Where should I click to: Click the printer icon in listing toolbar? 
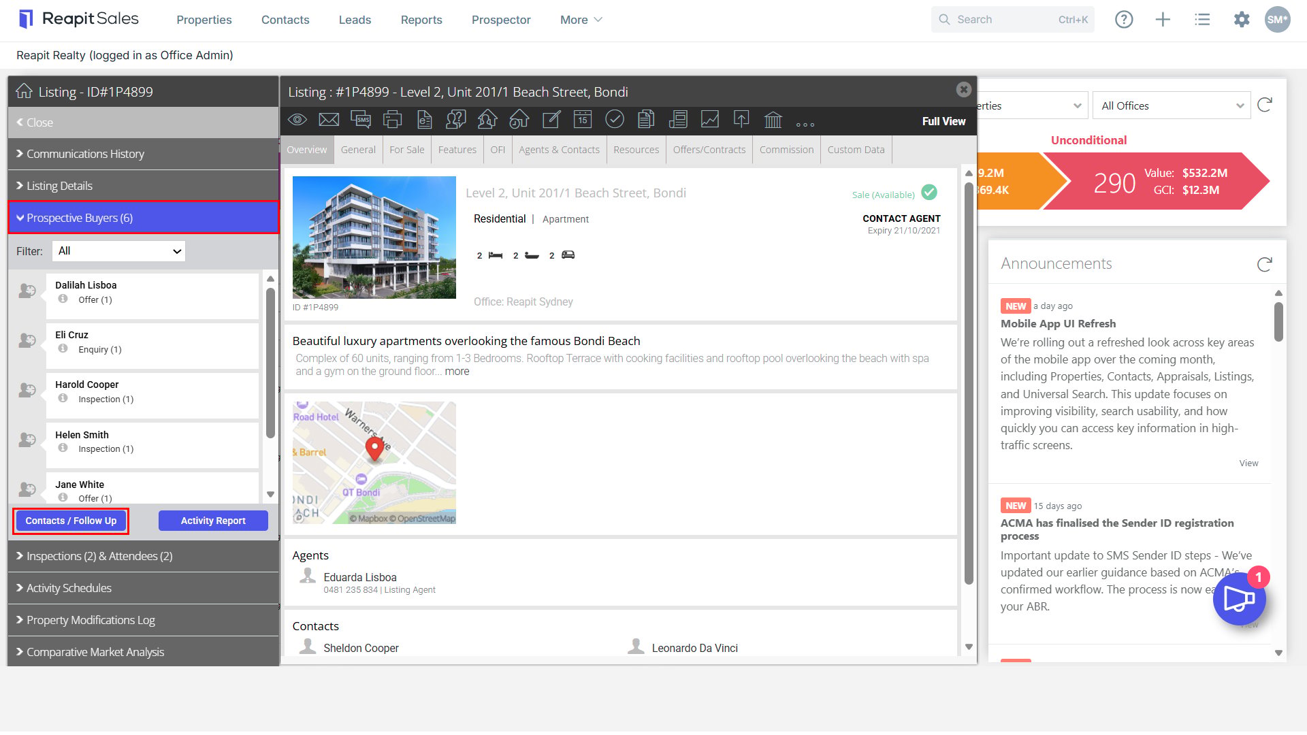coord(393,120)
